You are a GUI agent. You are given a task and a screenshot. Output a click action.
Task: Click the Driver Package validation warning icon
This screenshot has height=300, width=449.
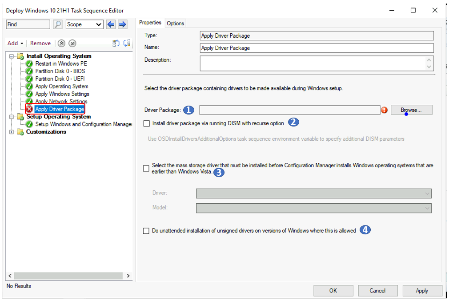[384, 110]
